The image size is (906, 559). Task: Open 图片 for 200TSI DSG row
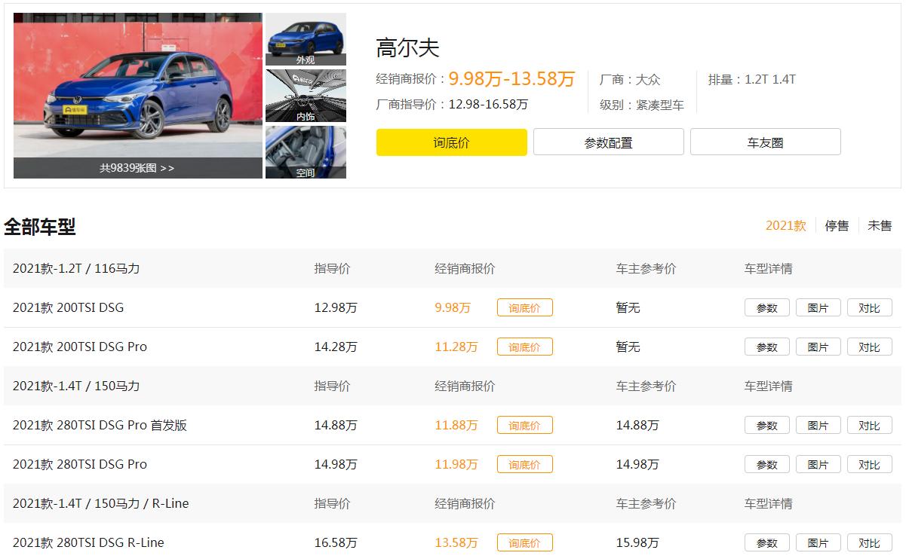tap(818, 307)
